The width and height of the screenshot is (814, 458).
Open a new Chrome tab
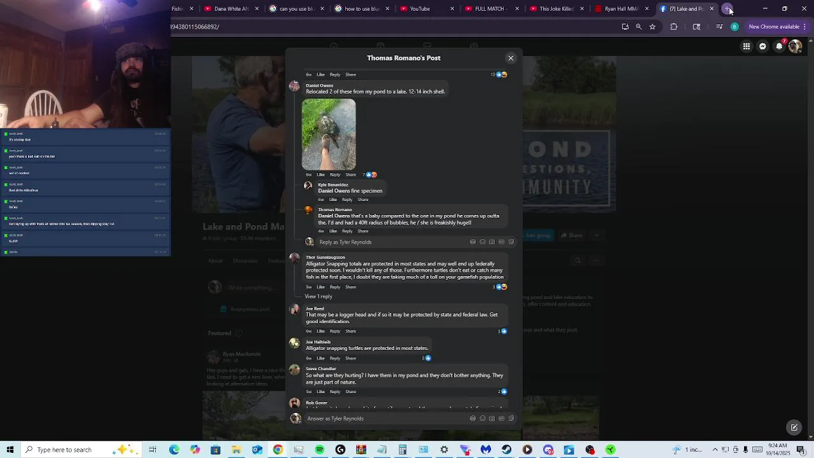(728, 9)
